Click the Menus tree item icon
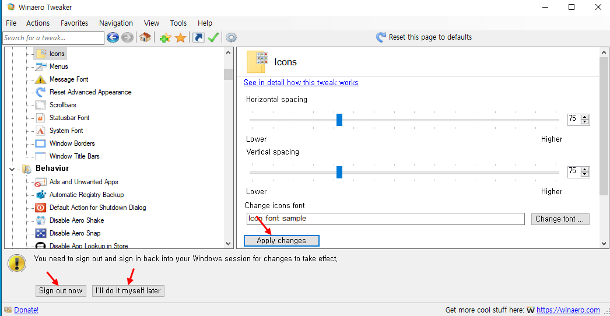 click(x=40, y=66)
